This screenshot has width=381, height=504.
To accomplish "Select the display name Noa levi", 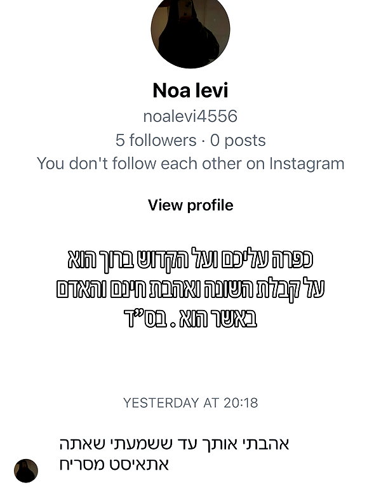I will [x=190, y=90].
